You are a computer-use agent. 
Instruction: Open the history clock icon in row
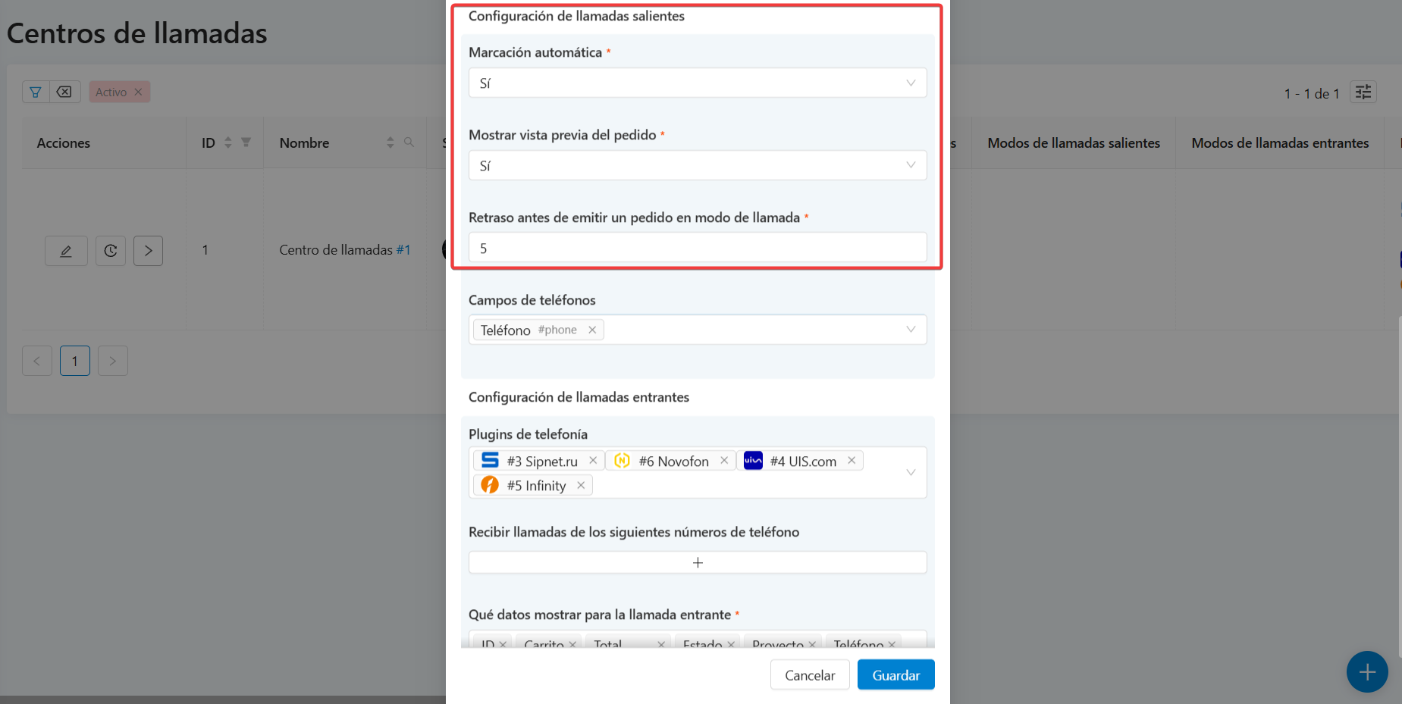(111, 251)
